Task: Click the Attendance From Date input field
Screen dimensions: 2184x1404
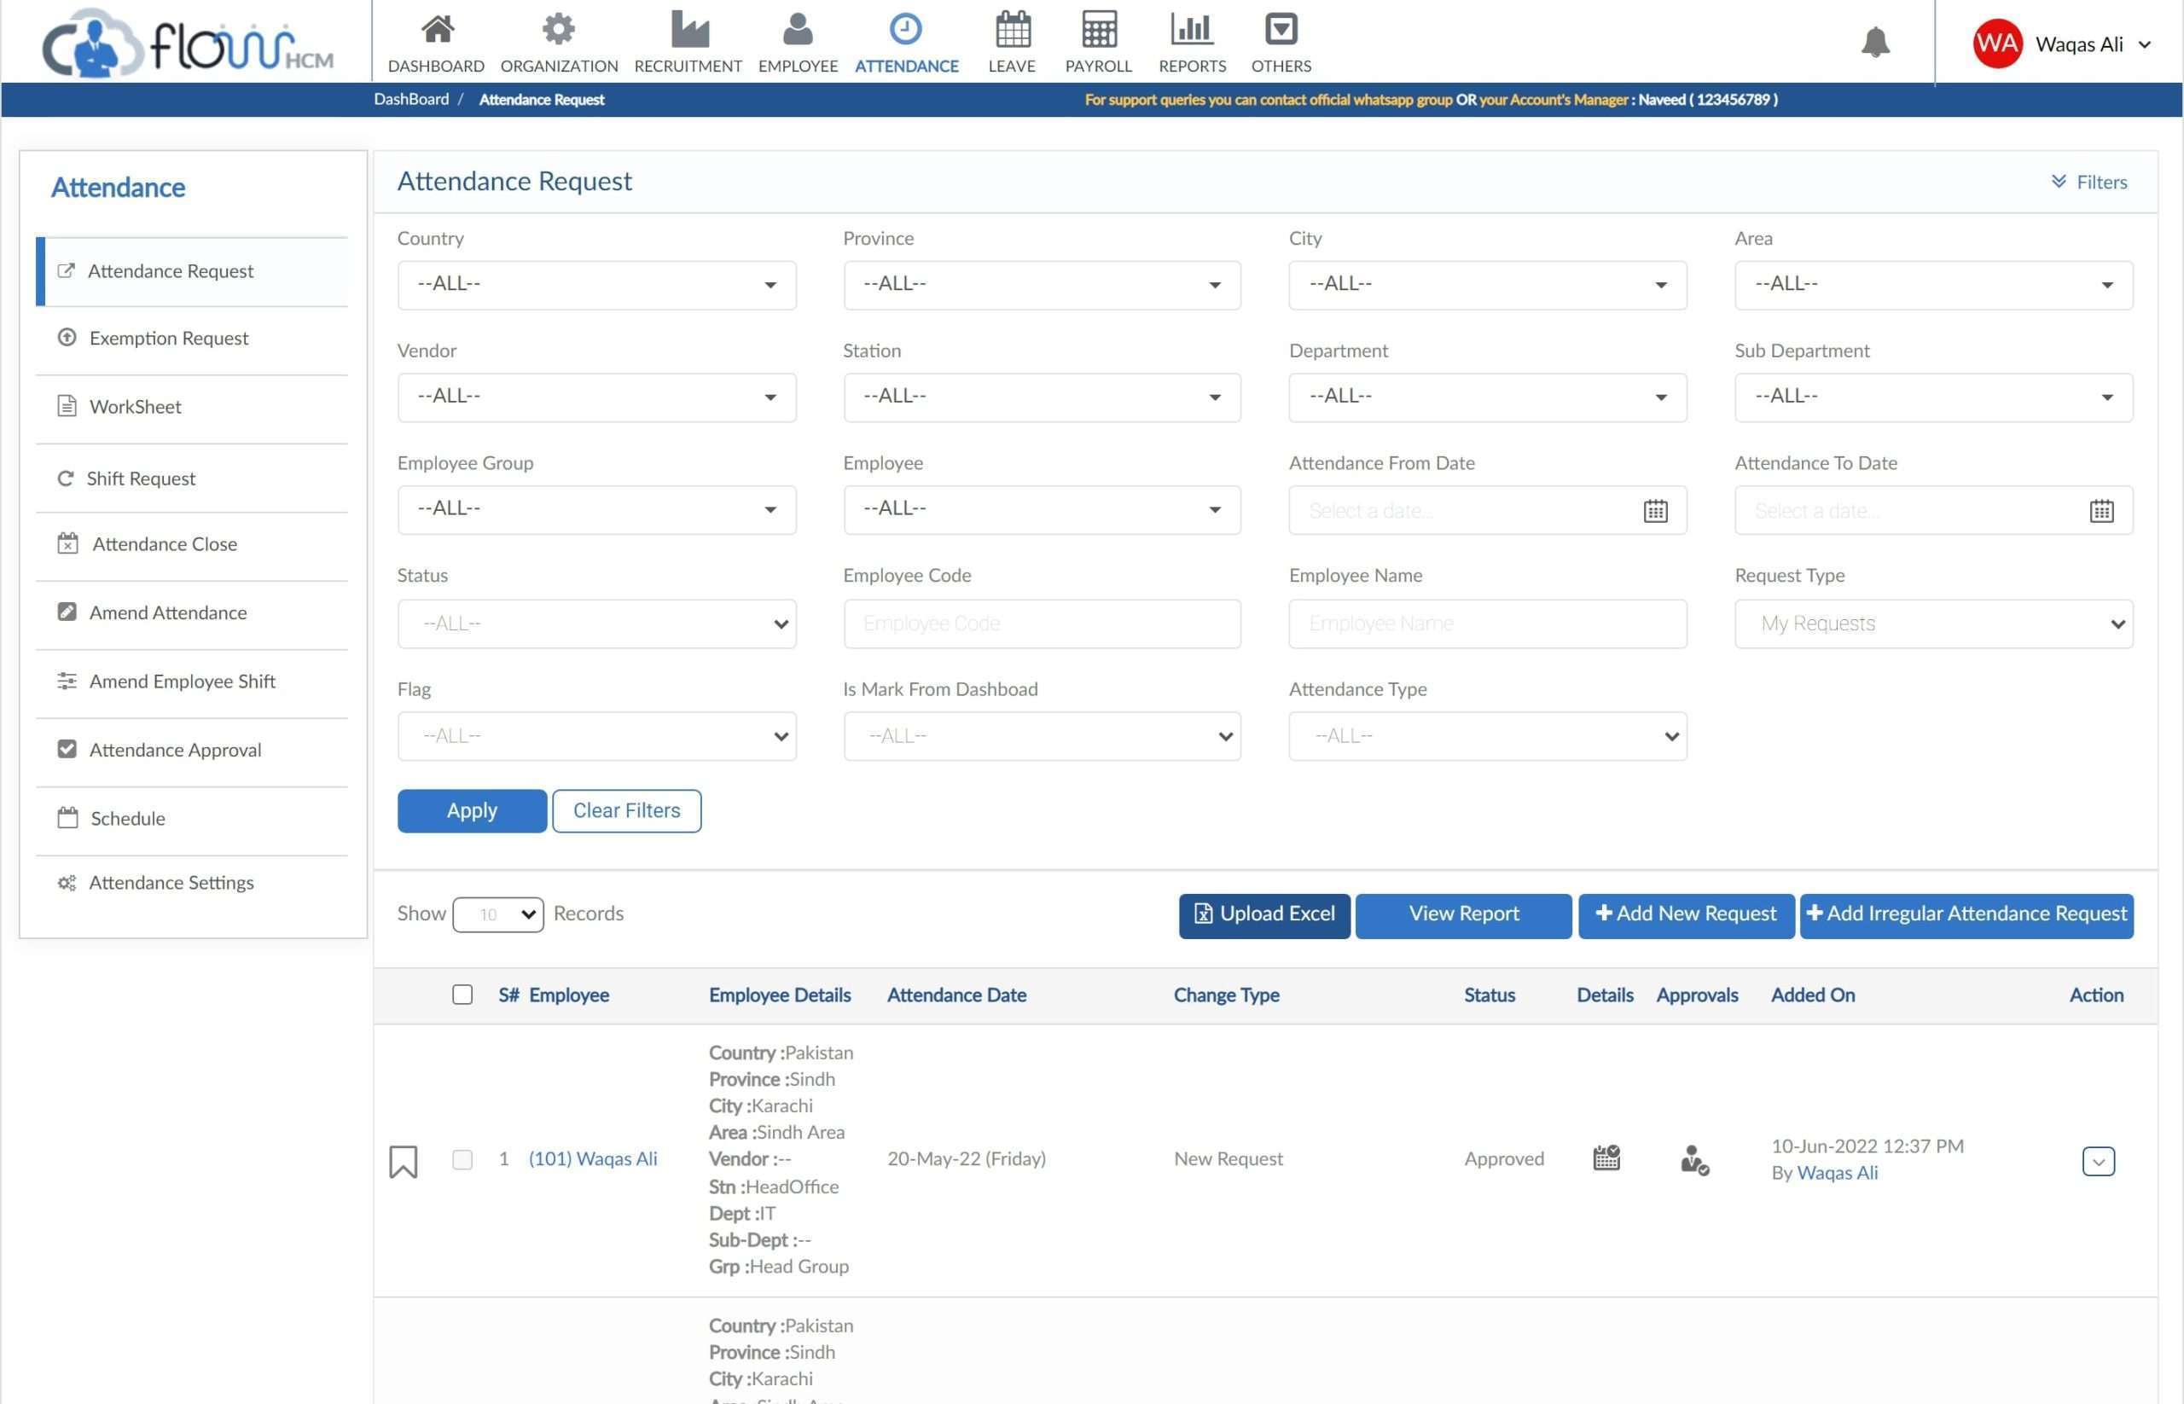Action: pos(1487,511)
